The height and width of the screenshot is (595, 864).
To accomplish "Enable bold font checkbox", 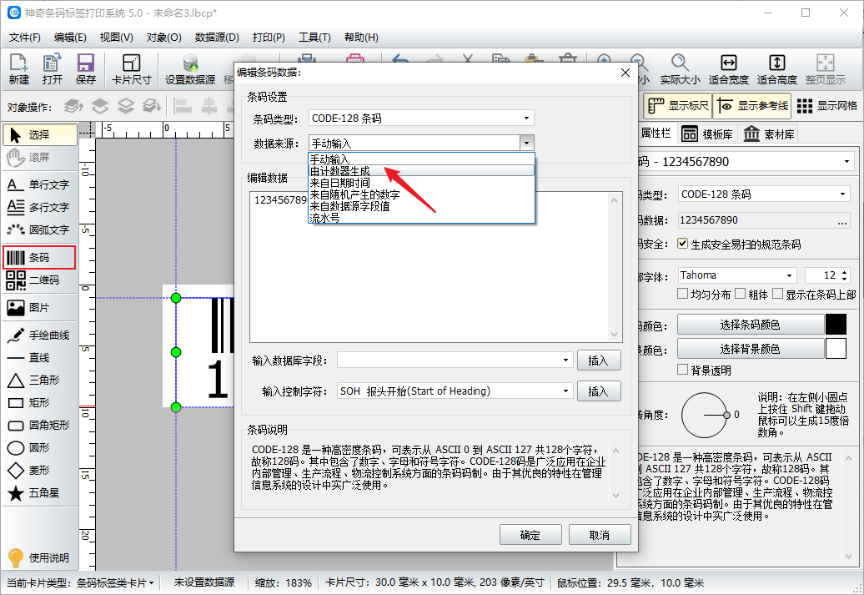I will coord(740,294).
